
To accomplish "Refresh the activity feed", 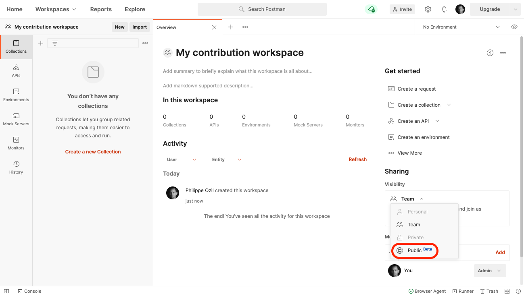I will (x=357, y=159).
